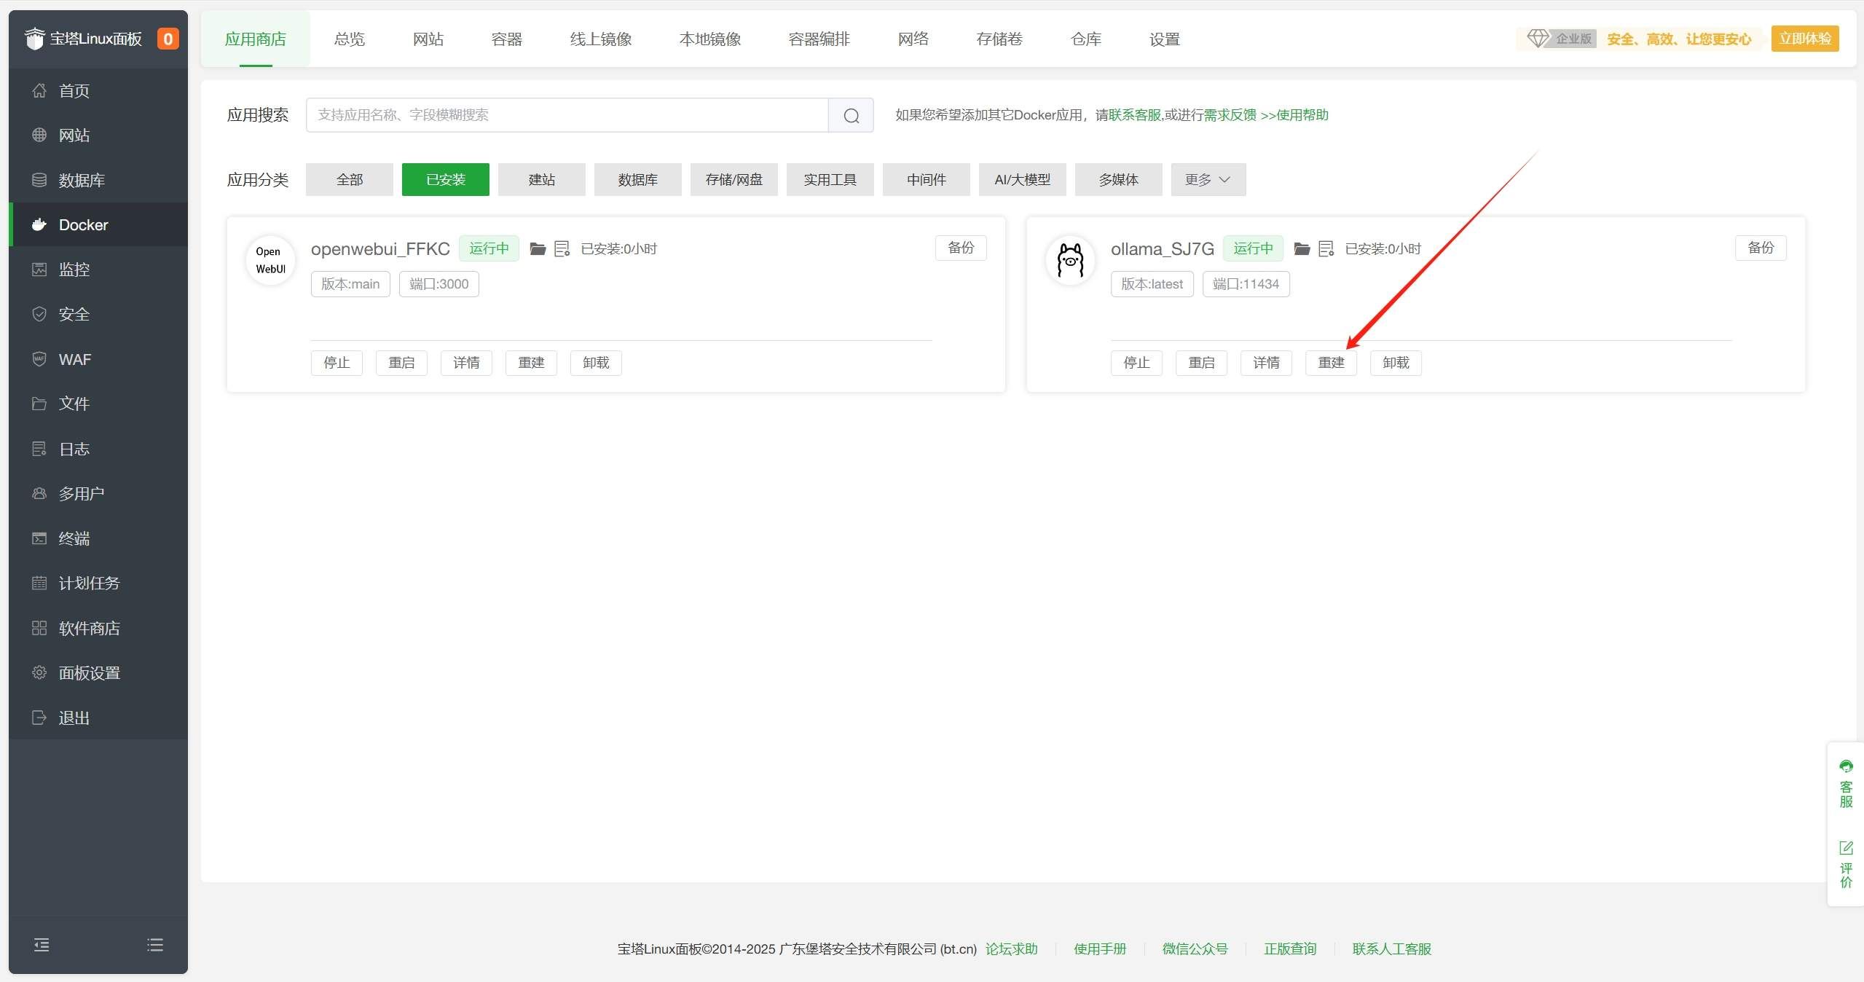
Task: Open log icon for ollama_SJ7G
Action: (x=1326, y=249)
